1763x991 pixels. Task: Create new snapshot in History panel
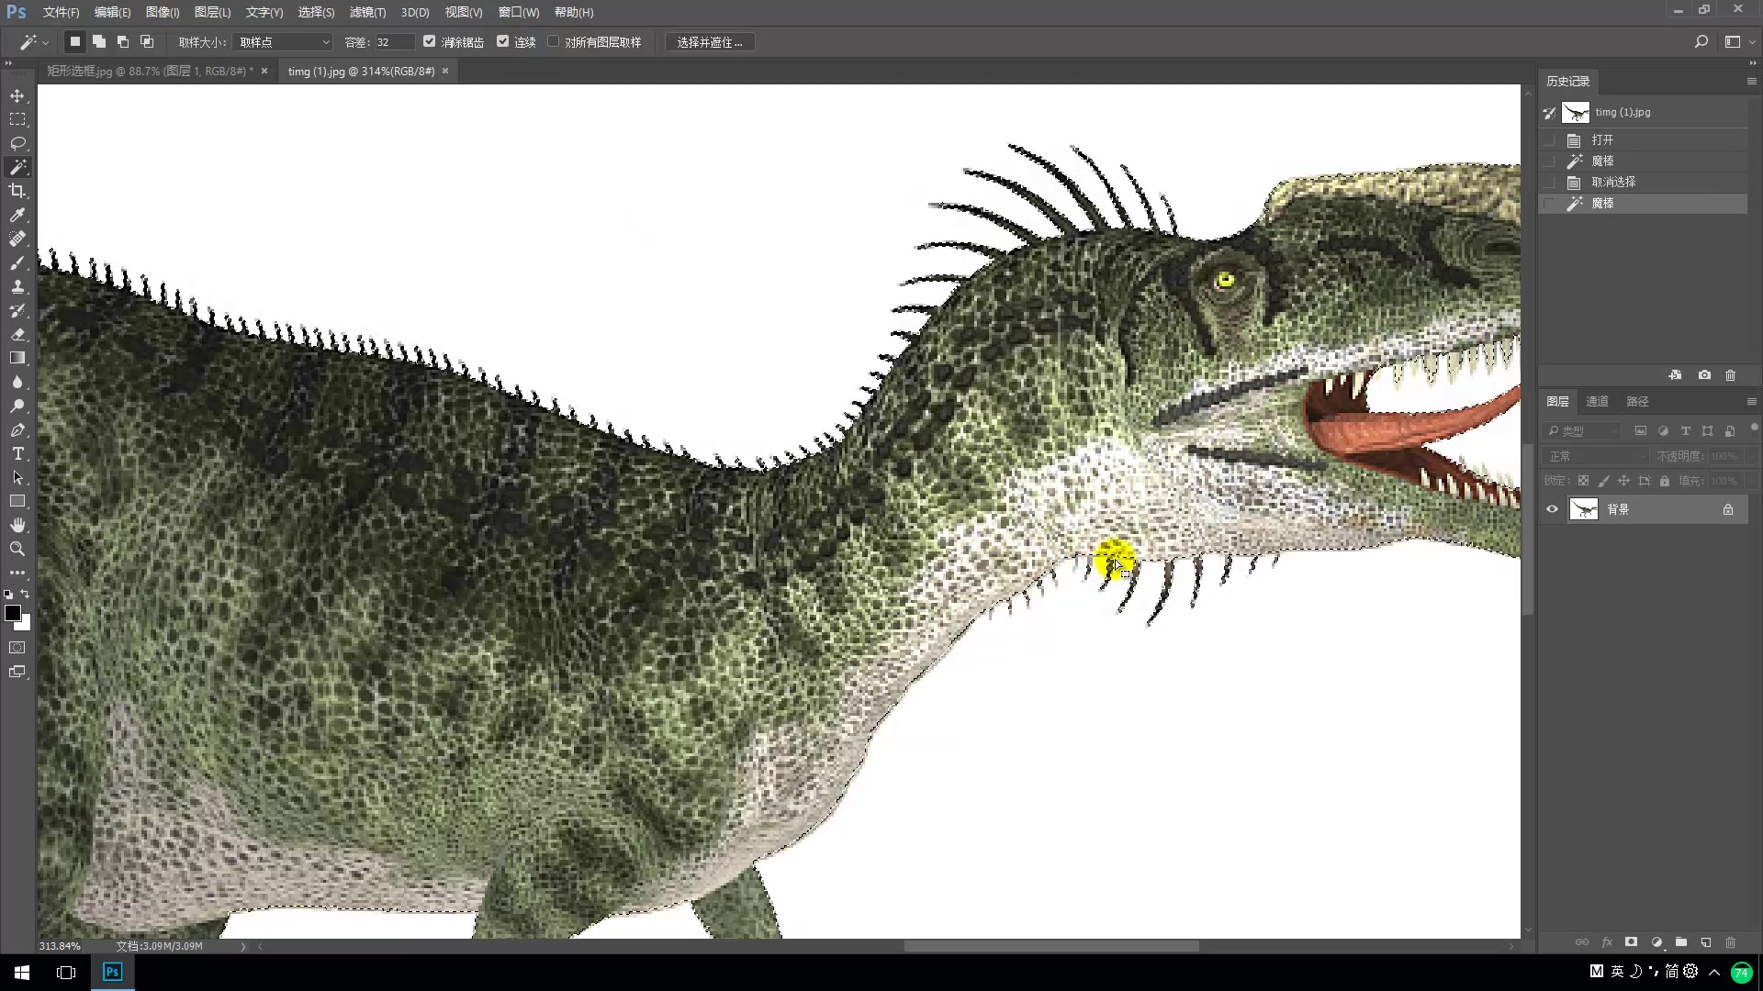(x=1704, y=375)
